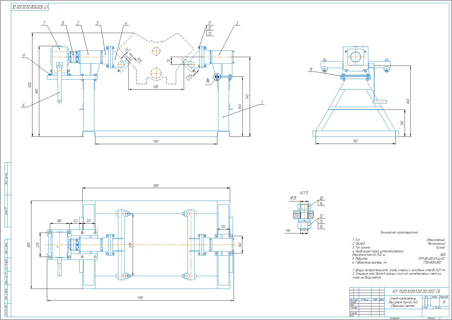The image size is (452, 320).
Task: Click the 1300 vertical dimension at left
Action: 30,85
